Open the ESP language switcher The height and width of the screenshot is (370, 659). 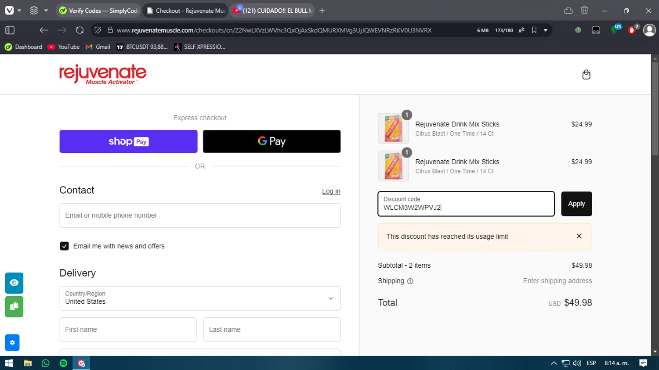[591, 363]
